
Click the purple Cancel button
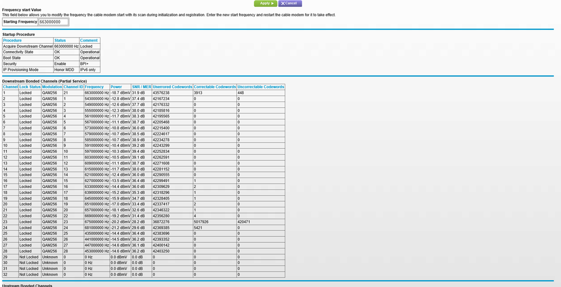(290, 3)
